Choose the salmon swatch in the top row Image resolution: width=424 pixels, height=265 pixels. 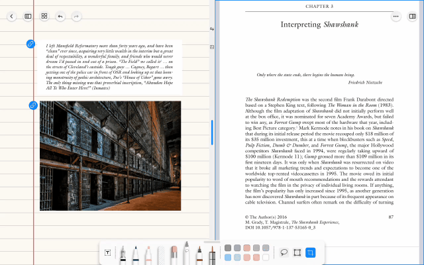[246, 248]
